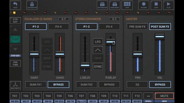The image size is (184, 103).
Task: Start playback with the Play button
Action: pyautogui.click(x=168, y=5)
